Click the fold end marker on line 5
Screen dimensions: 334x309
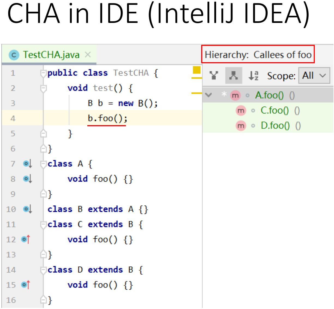(43, 133)
